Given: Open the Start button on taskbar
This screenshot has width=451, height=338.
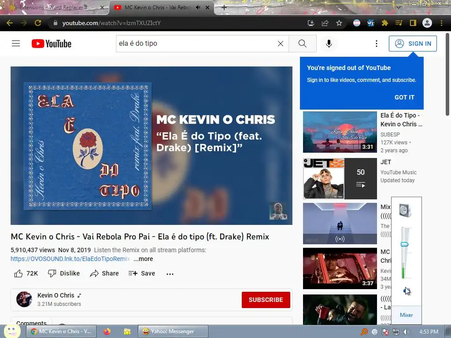Looking at the screenshot, I should coord(12,332).
